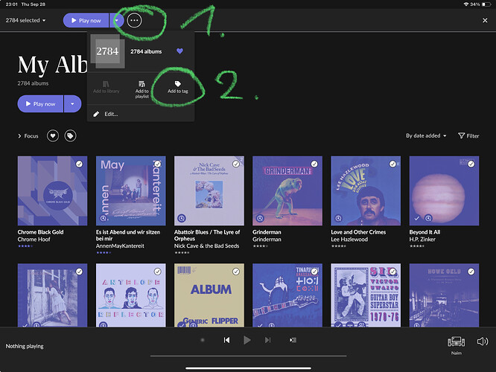Open artist Lee Hazlewood

click(x=349, y=240)
